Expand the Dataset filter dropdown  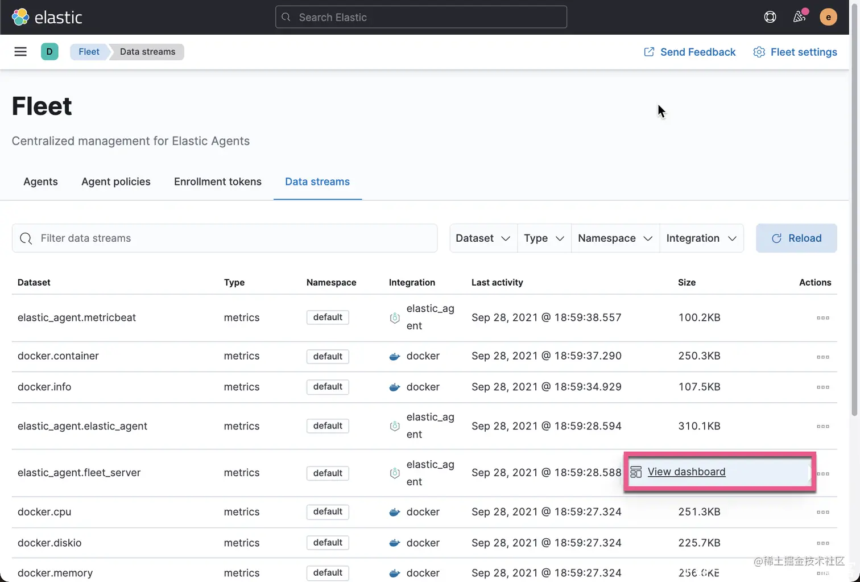[x=483, y=238]
